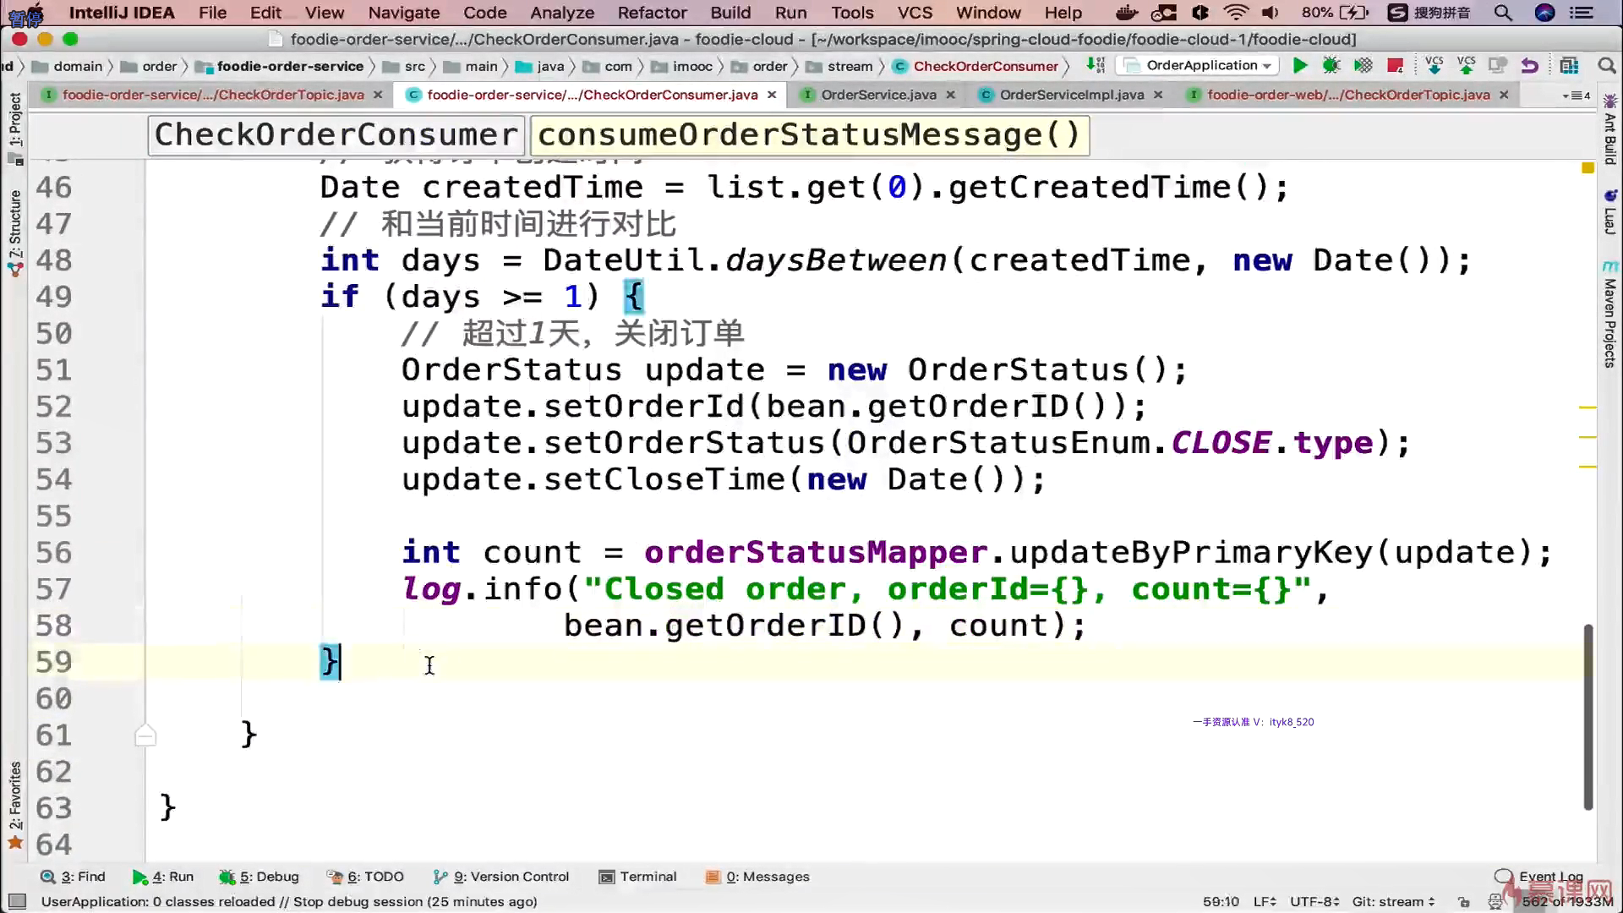Open Project Structure icon in toolbar
Image resolution: width=1623 pixels, height=913 pixels.
1569,66
